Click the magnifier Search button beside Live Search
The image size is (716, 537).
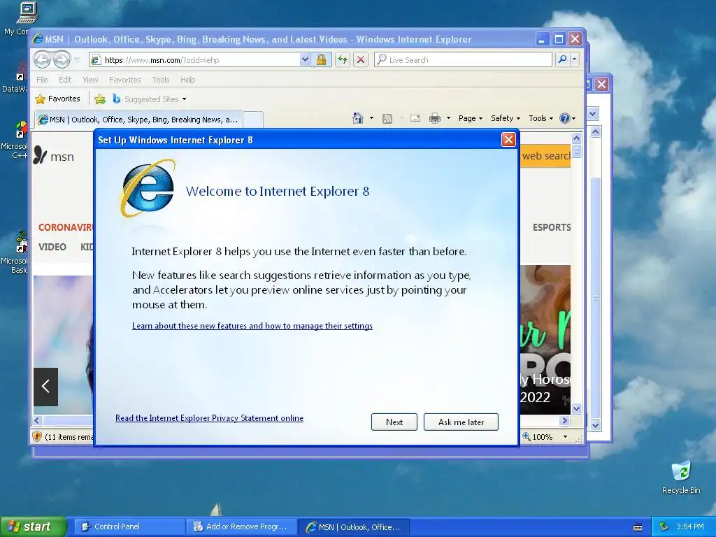pos(563,59)
